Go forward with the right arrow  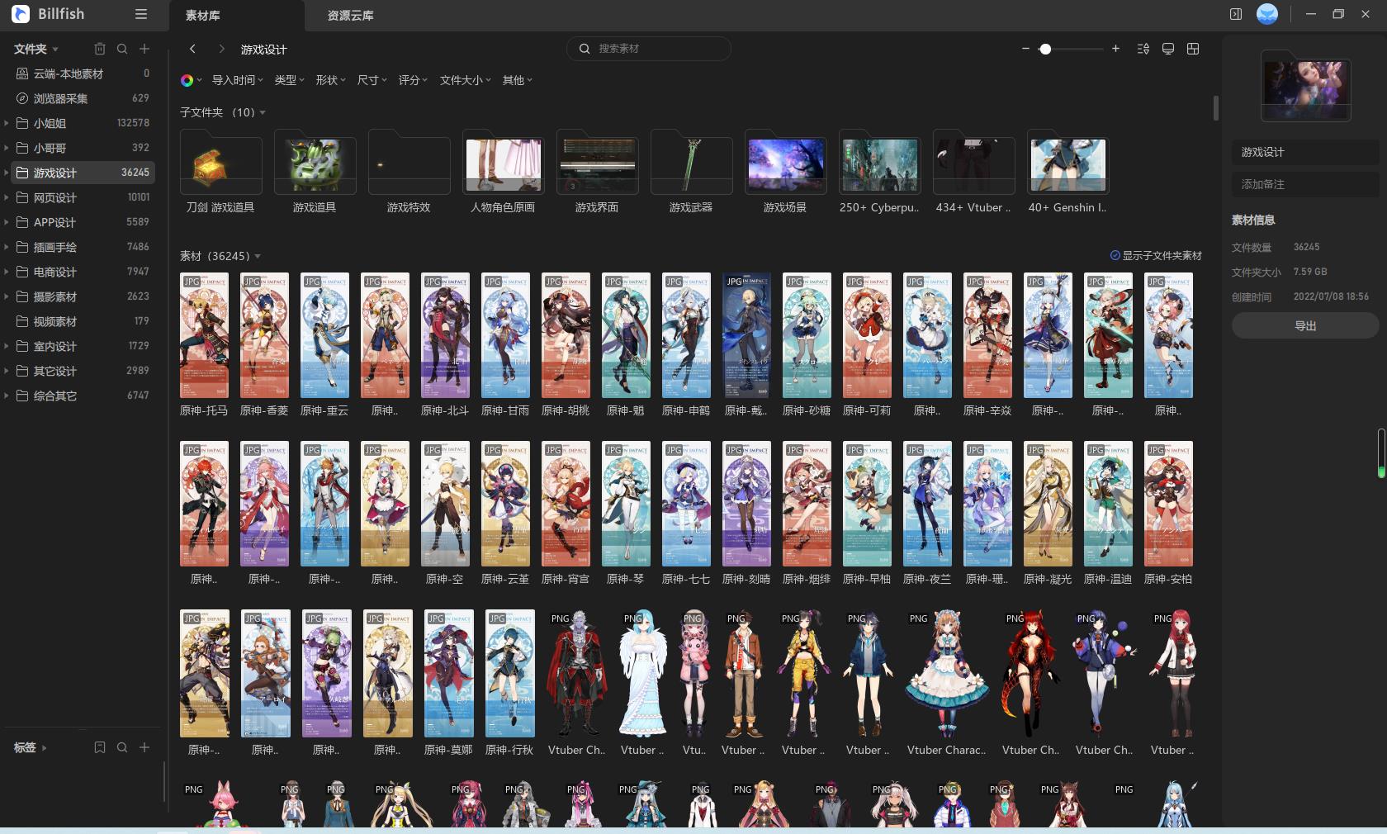coord(221,49)
